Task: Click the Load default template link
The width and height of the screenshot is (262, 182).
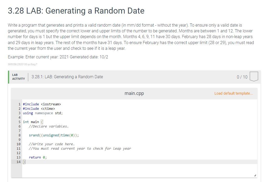Action: tap(233, 93)
